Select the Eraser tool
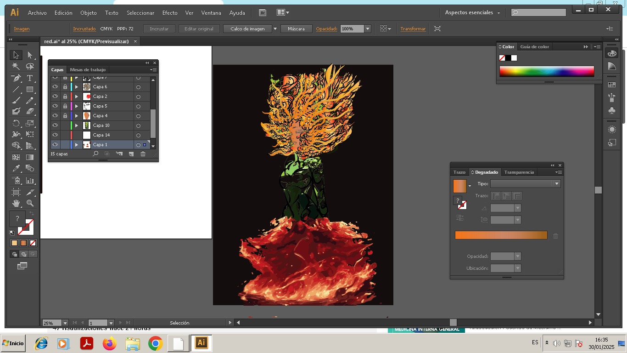 (30, 111)
